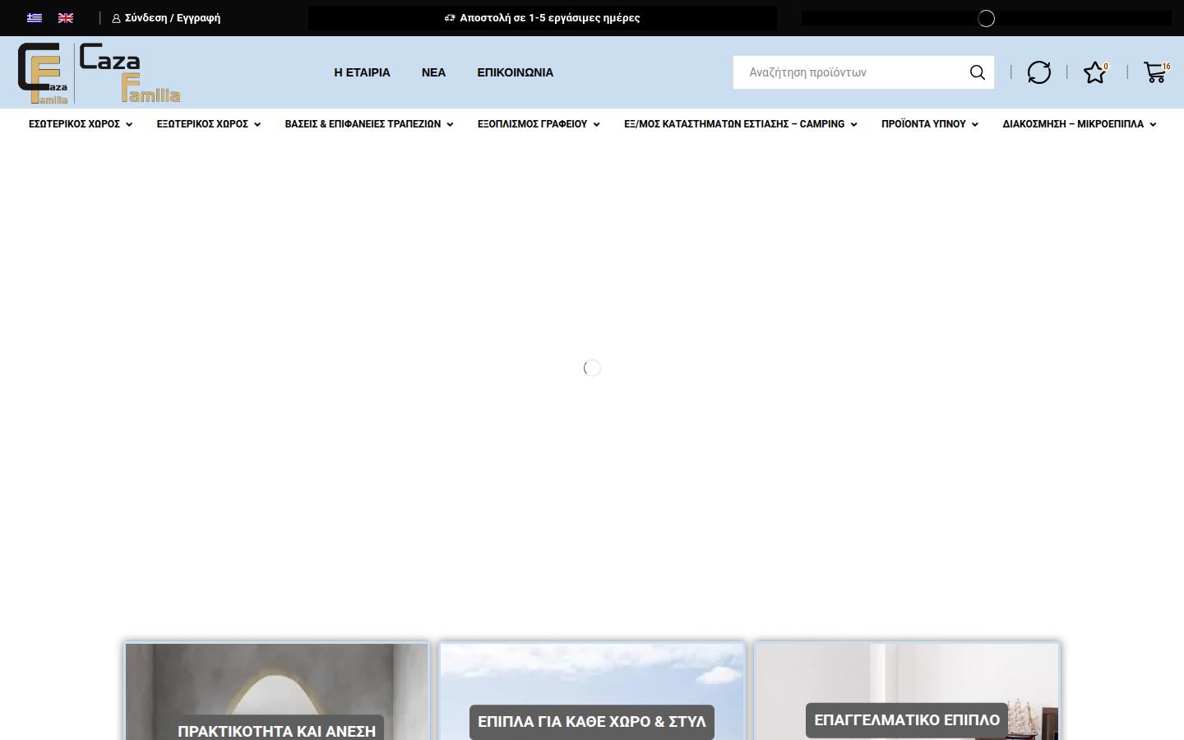Expand ΕΞ/ΜΟΣ ΚΑΤΑΣΤΗΜΑΤΩΝ ΕΣΤΙΑΣΗΣ – CAMPING menu

click(741, 124)
